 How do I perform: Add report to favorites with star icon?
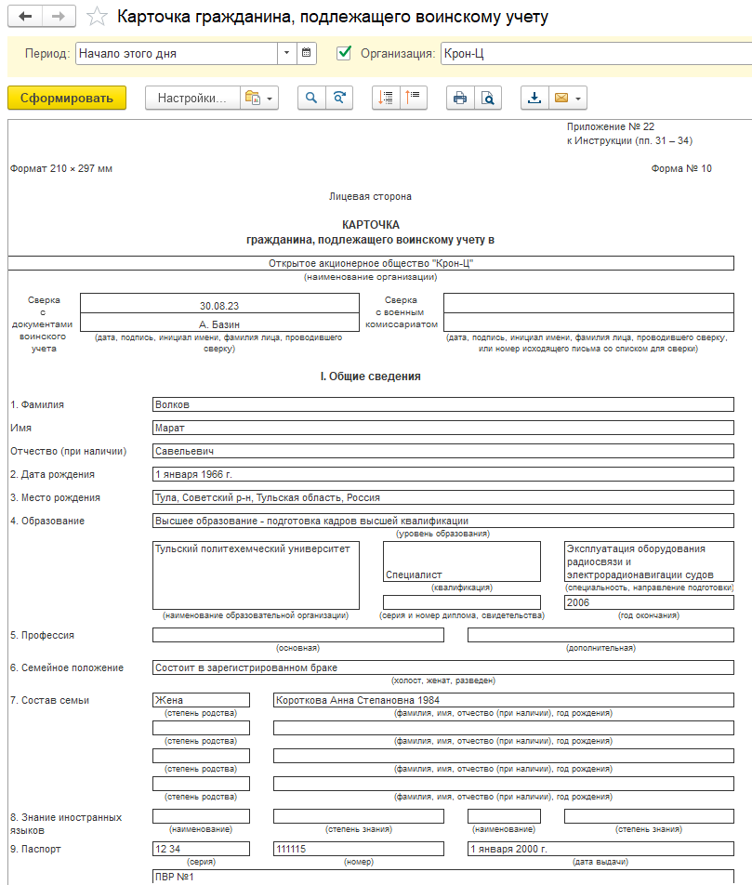pos(97,17)
